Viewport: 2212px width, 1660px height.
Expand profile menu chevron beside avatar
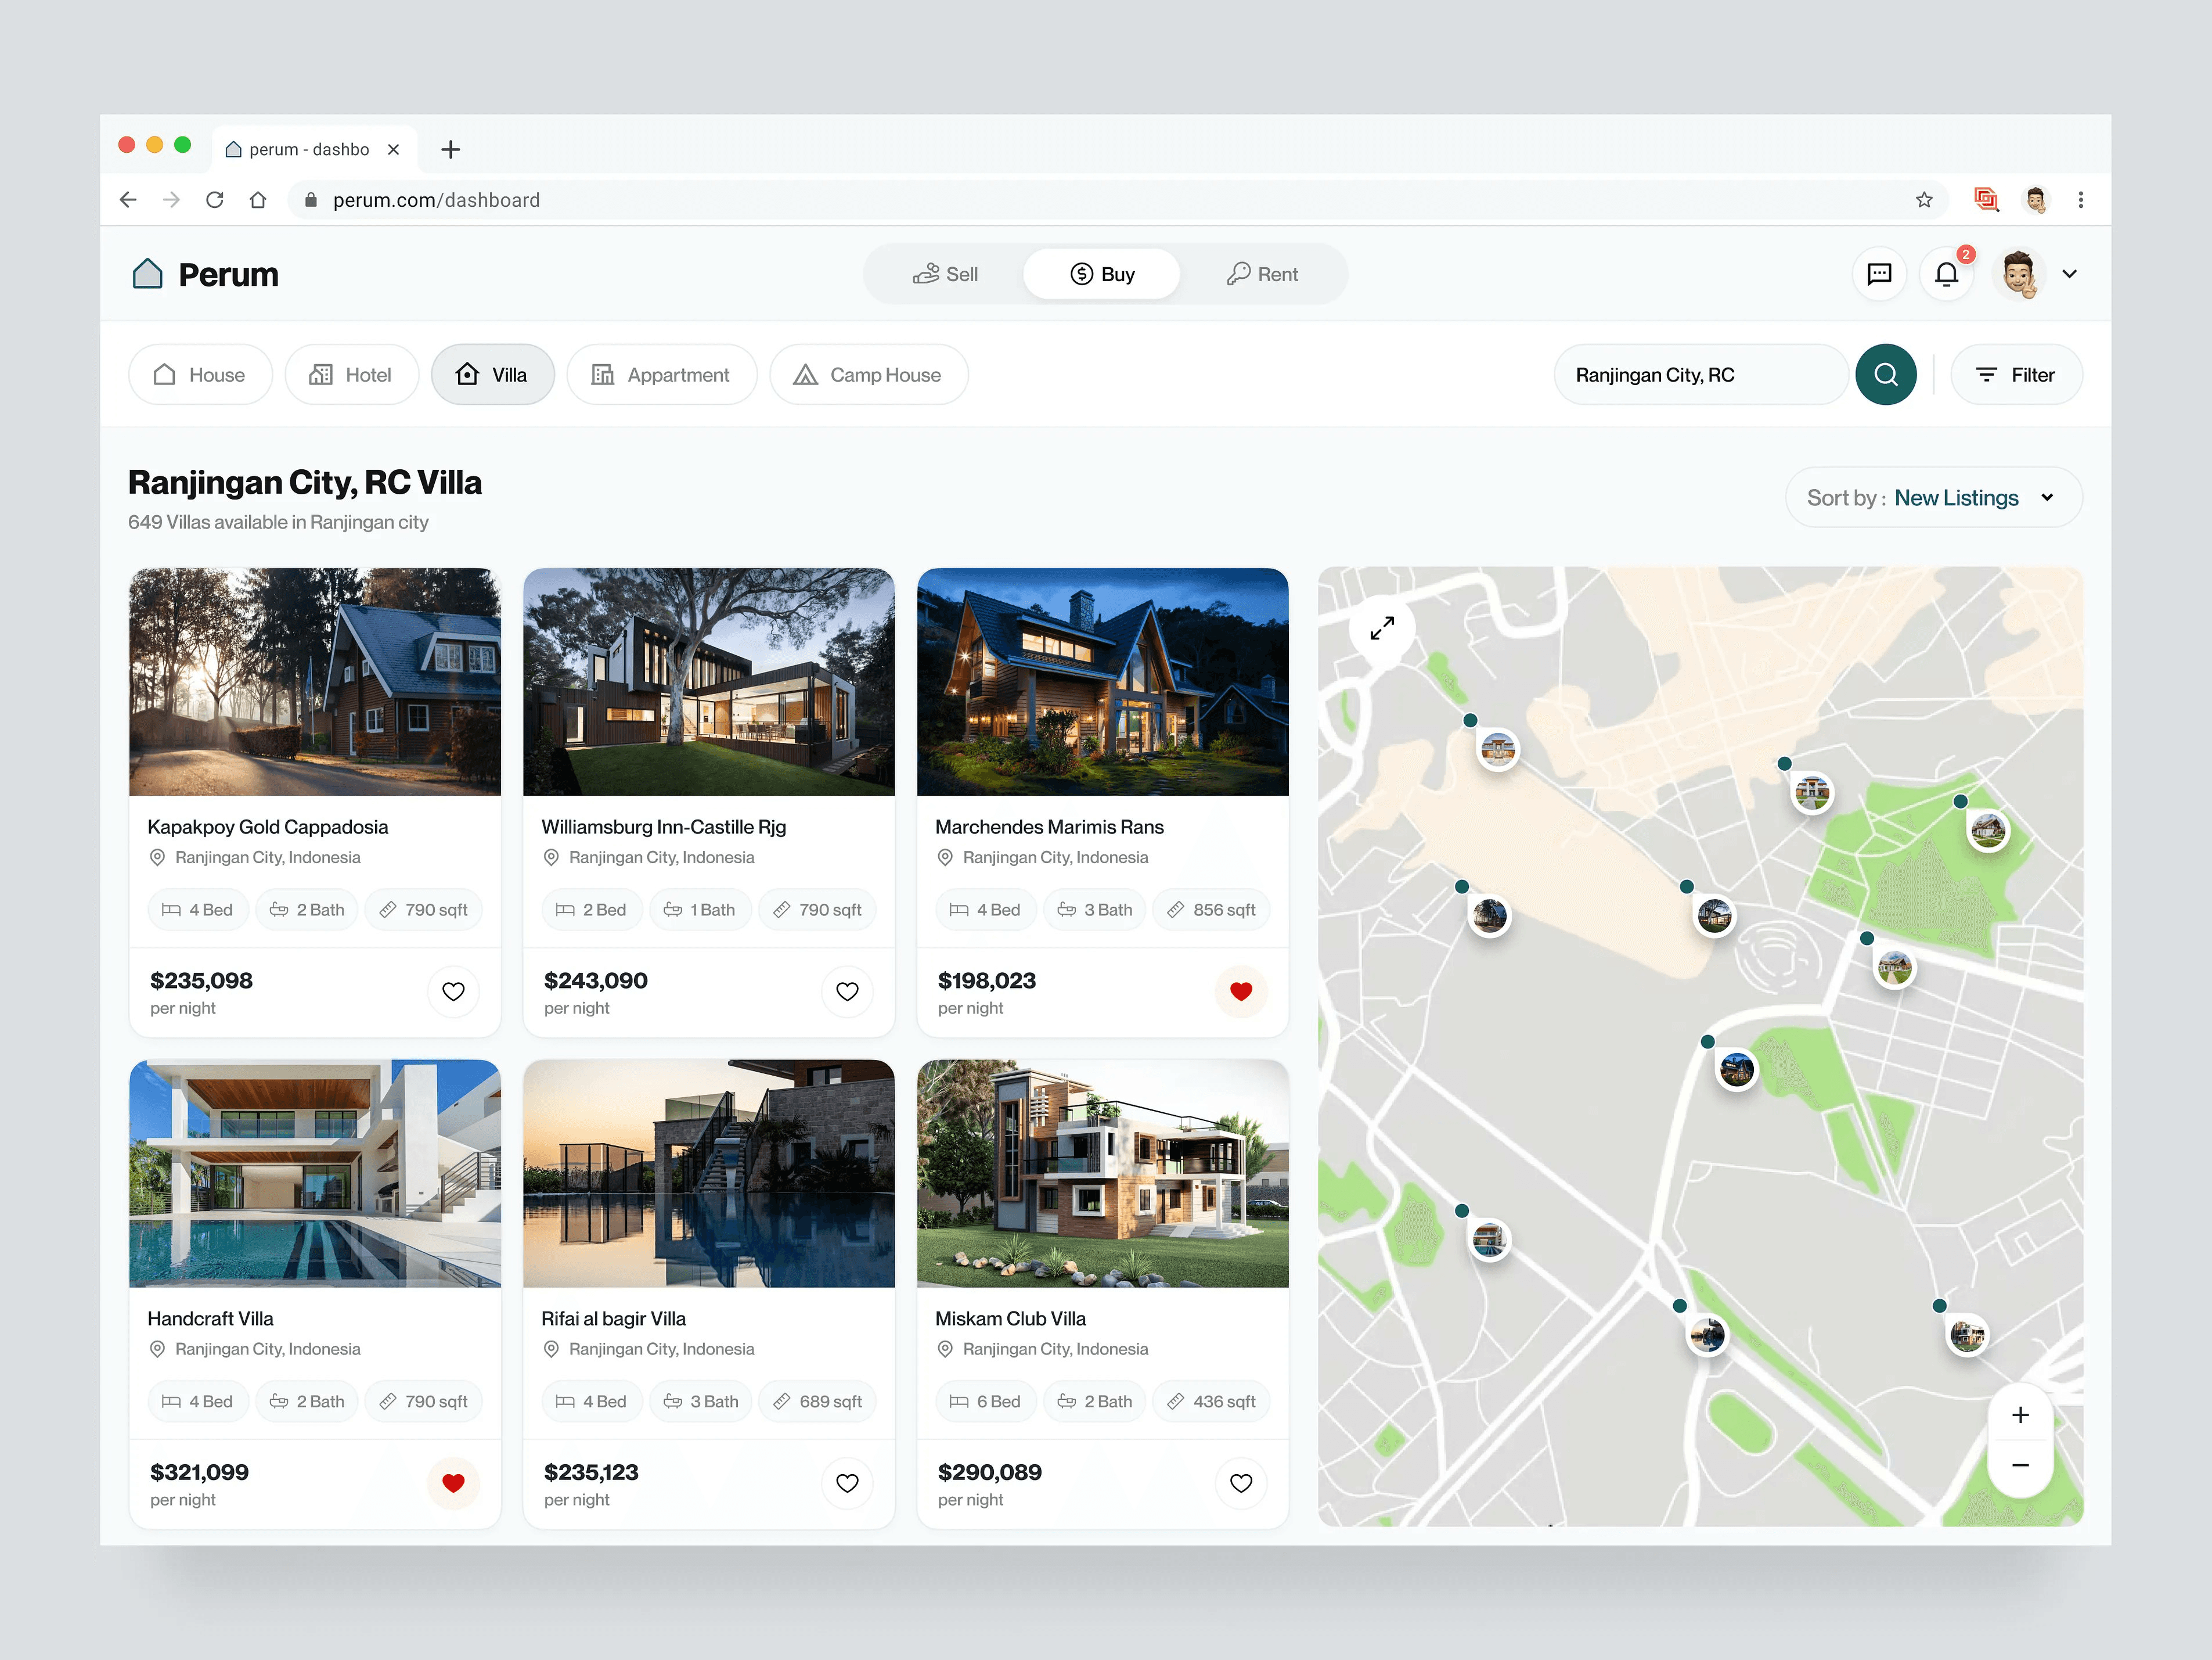click(x=2069, y=273)
